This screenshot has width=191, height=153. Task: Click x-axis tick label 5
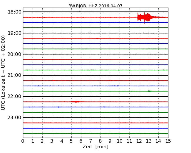[x=71, y=141]
